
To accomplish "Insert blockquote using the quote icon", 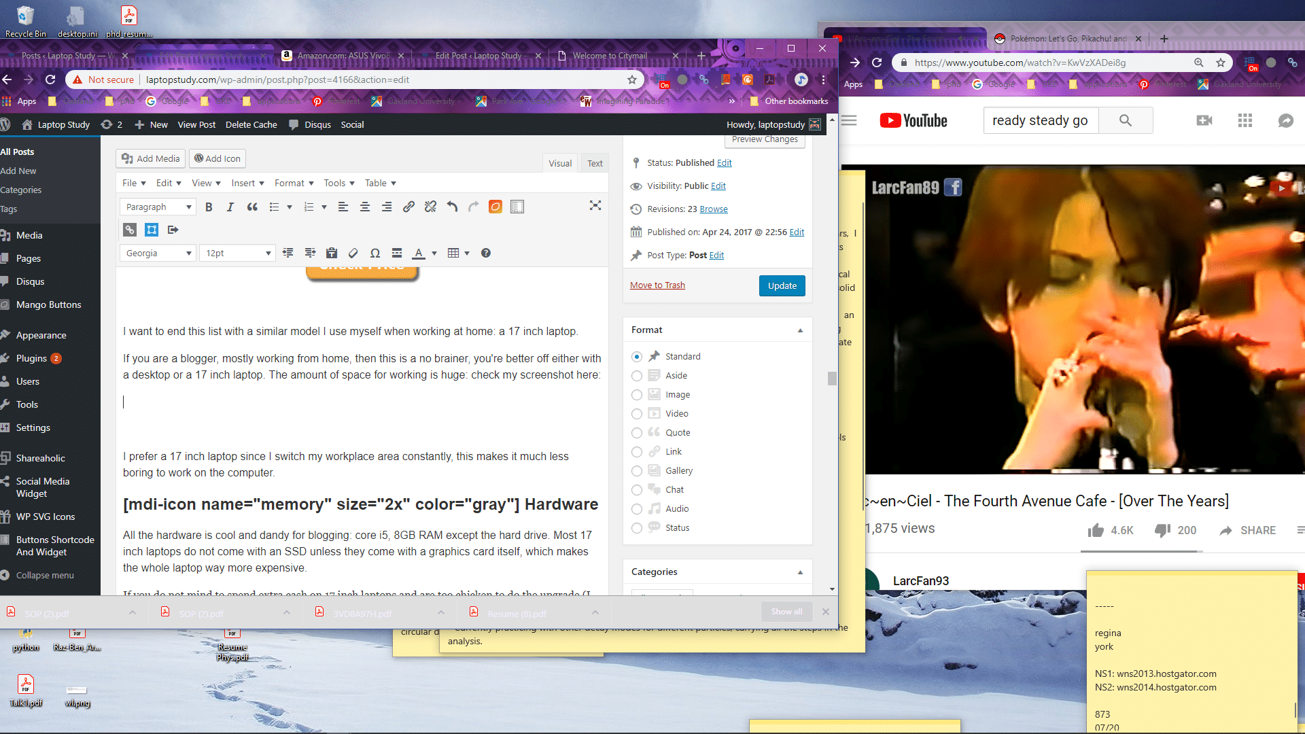I will click(252, 207).
